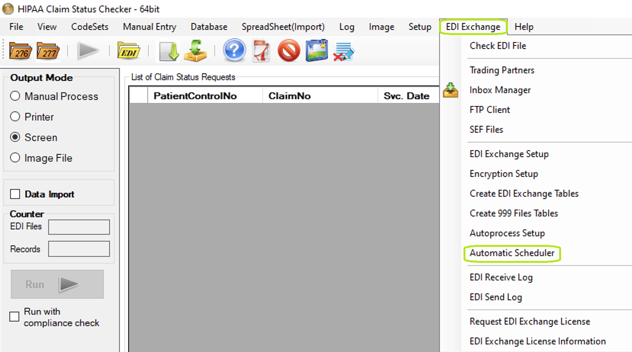The width and height of the screenshot is (632, 352).
Task: Open Encryption Setup
Action: click(x=504, y=174)
